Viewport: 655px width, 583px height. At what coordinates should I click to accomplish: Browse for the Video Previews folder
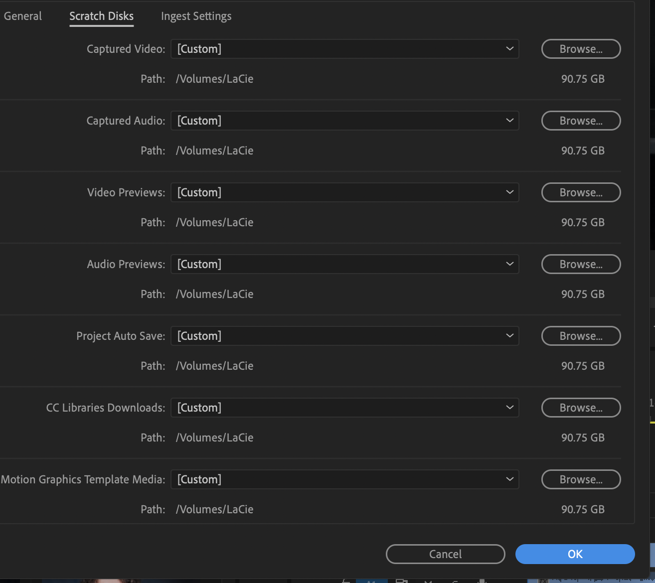click(581, 192)
